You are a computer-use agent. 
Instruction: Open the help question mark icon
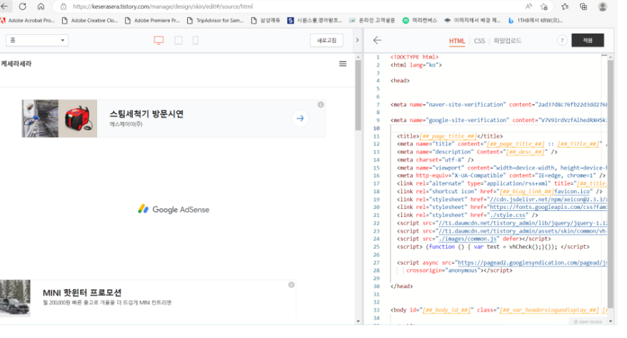[562, 41]
